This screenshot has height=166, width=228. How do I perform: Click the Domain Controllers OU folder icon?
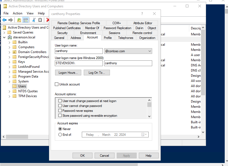coord(14,52)
